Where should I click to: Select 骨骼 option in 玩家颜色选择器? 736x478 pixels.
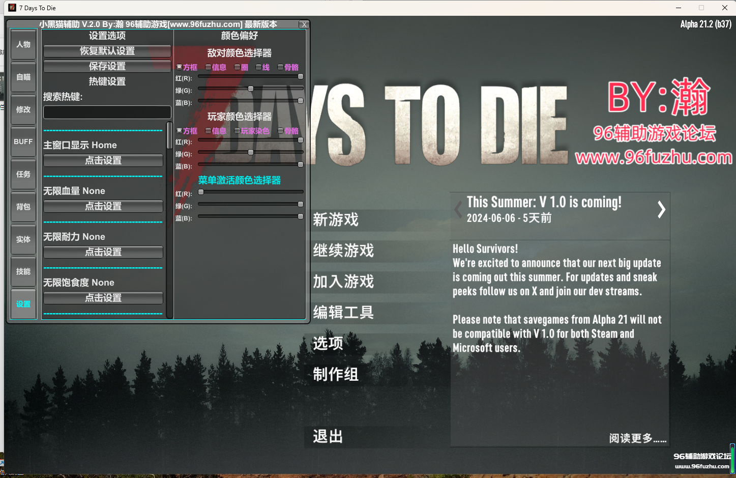[280, 131]
